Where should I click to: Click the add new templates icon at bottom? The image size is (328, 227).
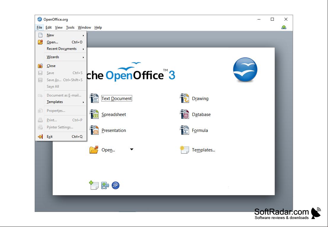(x=94, y=185)
